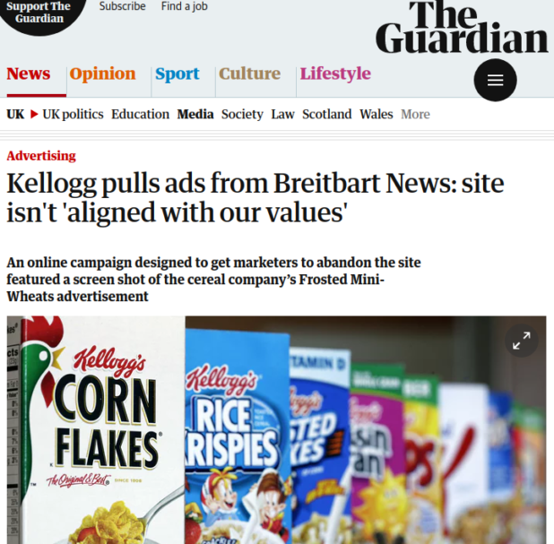
Task: Select the Media subsection
Action: click(195, 115)
